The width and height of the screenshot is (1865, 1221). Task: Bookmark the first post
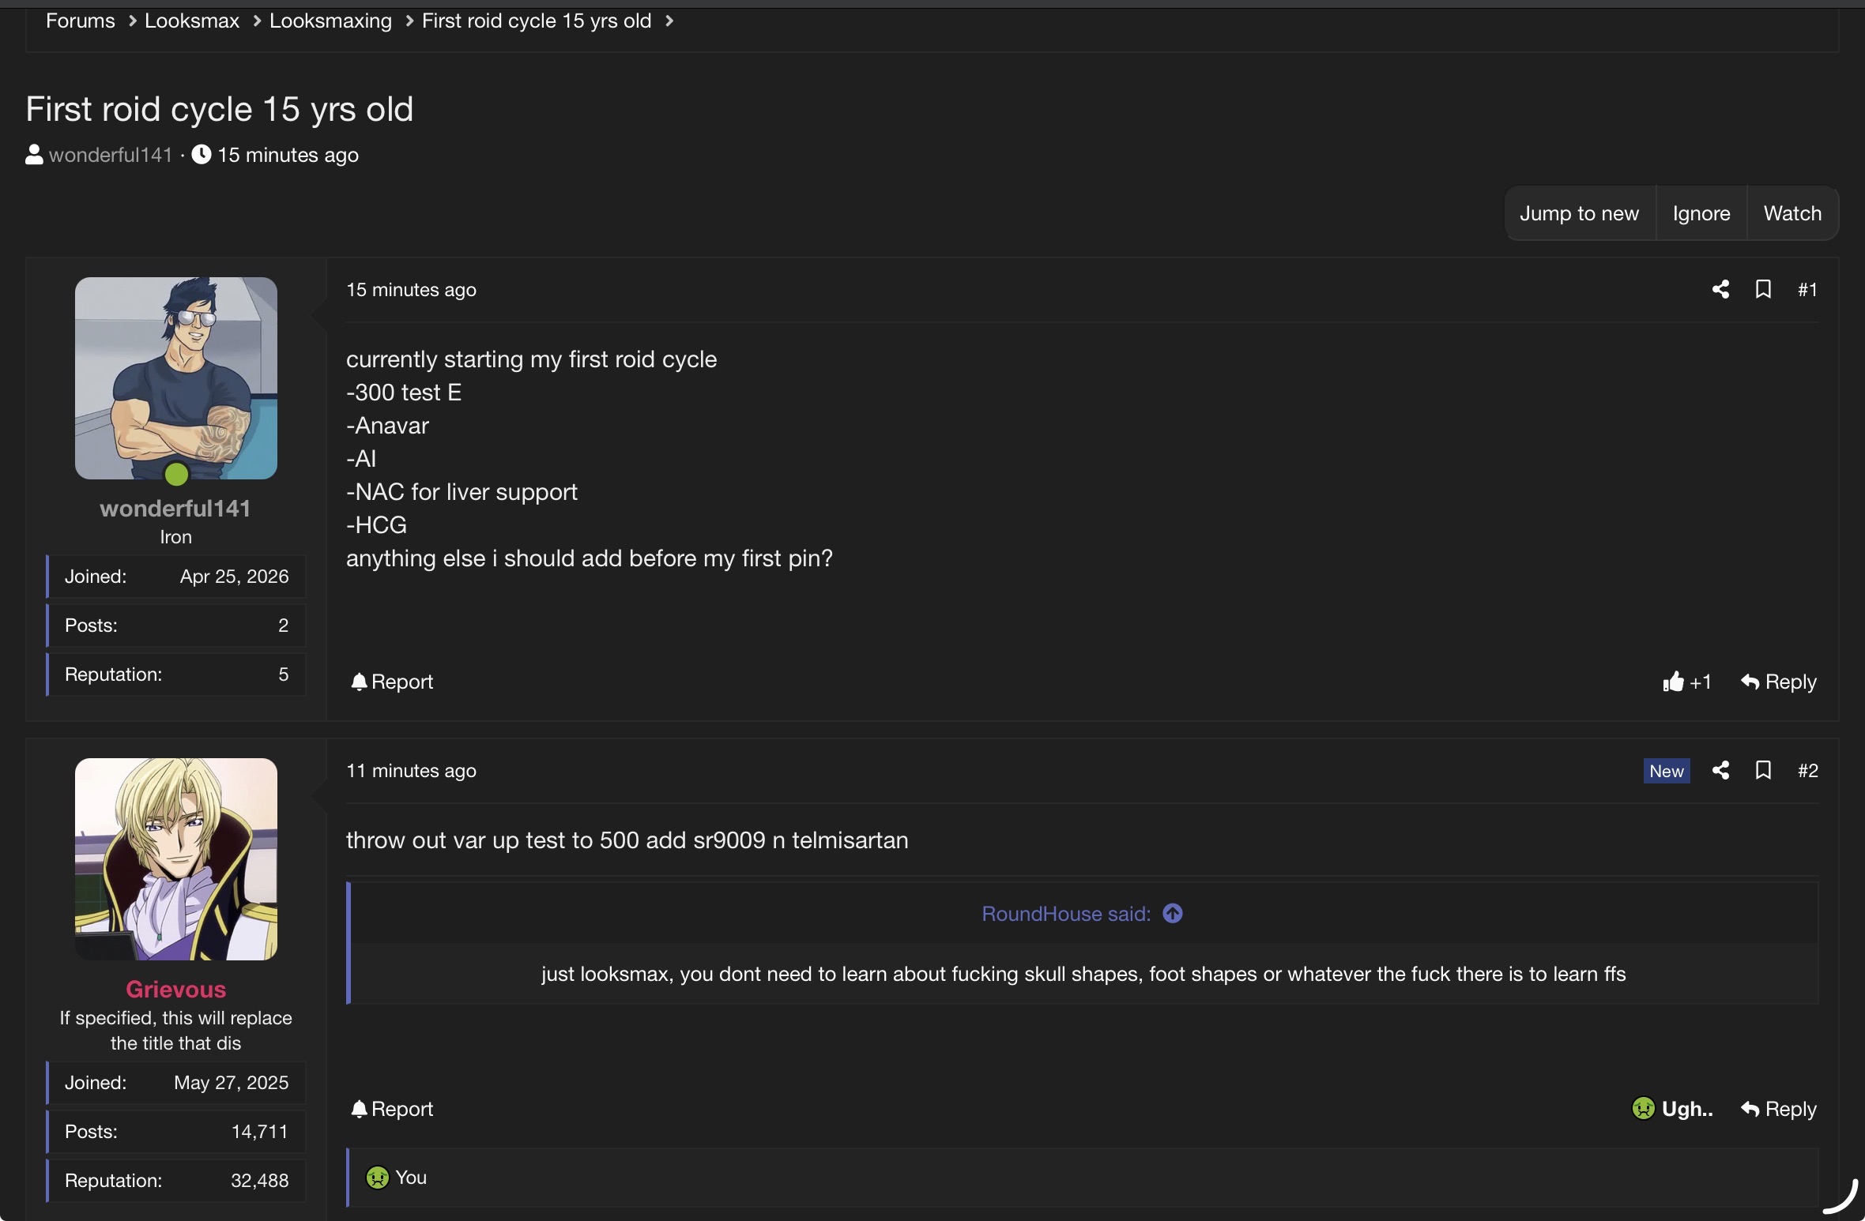pyautogui.click(x=1763, y=290)
